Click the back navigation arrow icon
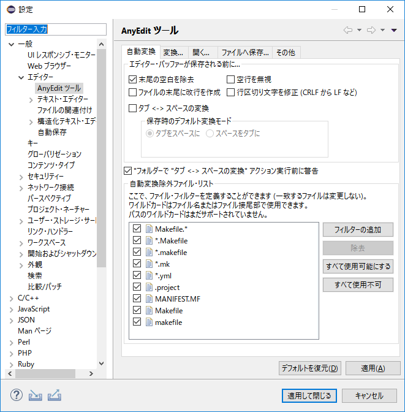 [x=348, y=30]
